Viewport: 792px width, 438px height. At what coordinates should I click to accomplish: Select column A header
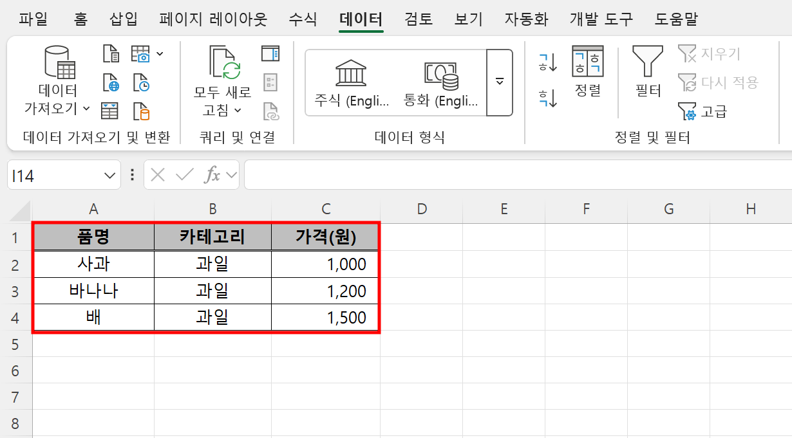[x=93, y=209]
